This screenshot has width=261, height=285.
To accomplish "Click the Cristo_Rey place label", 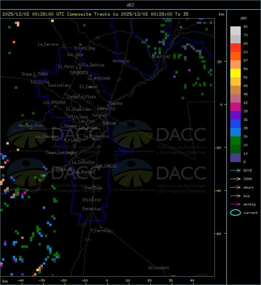I will point(85,48).
